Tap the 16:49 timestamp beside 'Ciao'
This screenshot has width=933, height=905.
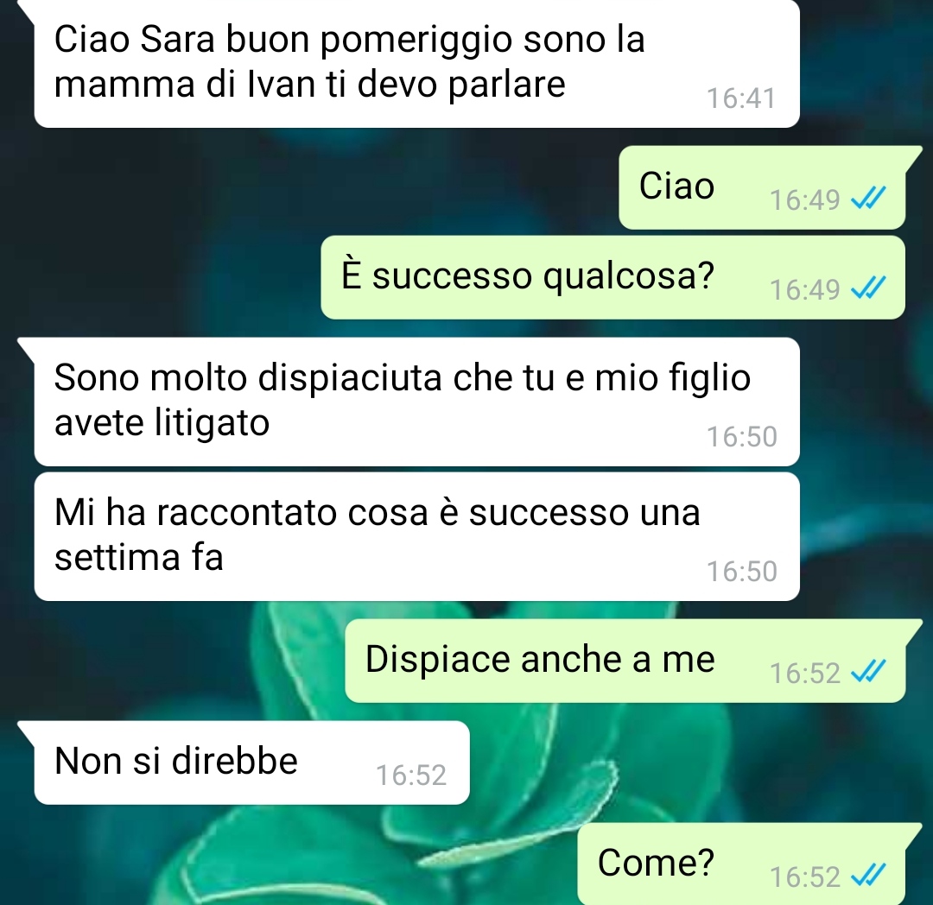804,199
